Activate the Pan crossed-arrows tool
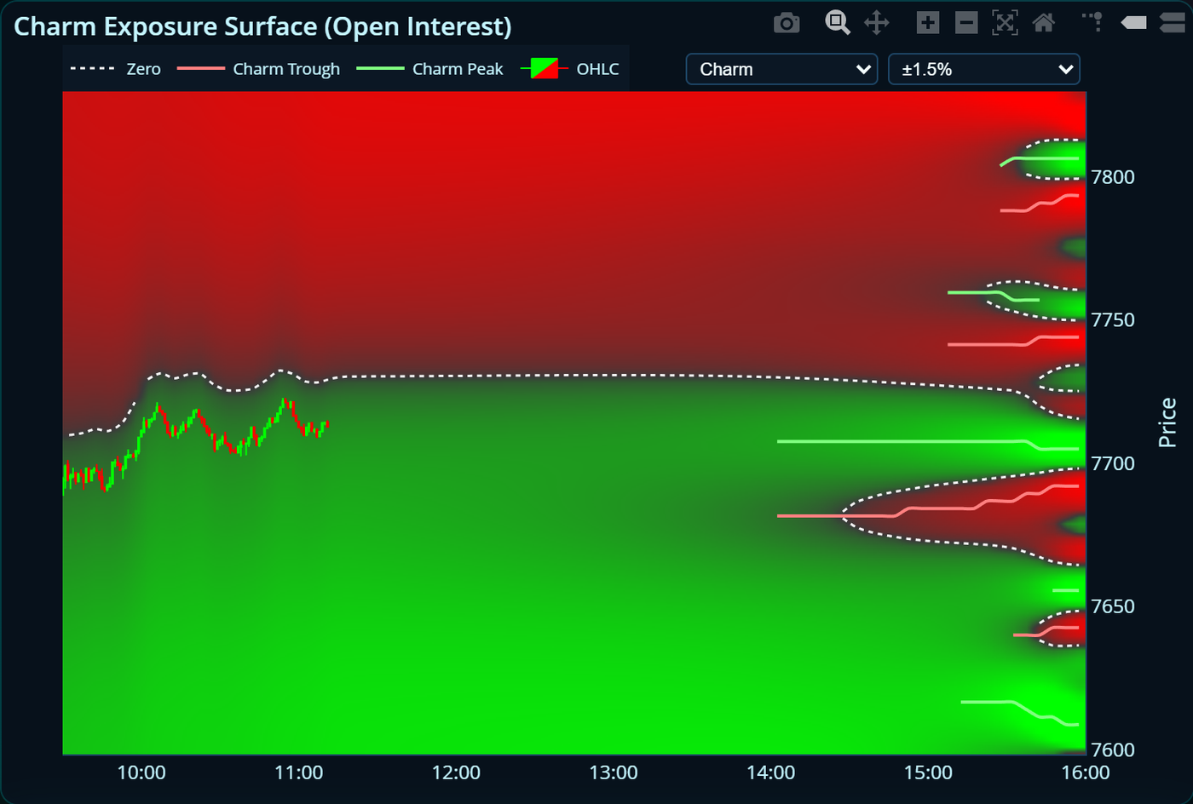Viewport: 1193px width, 804px height. pyautogui.click(x=877, y=23)
